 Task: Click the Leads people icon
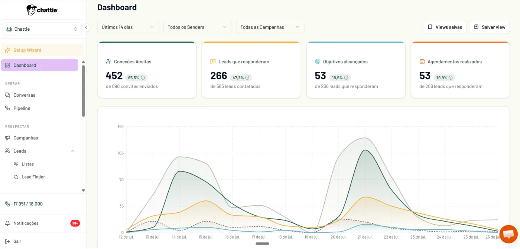pyautogui.click(x=7, y=151)
